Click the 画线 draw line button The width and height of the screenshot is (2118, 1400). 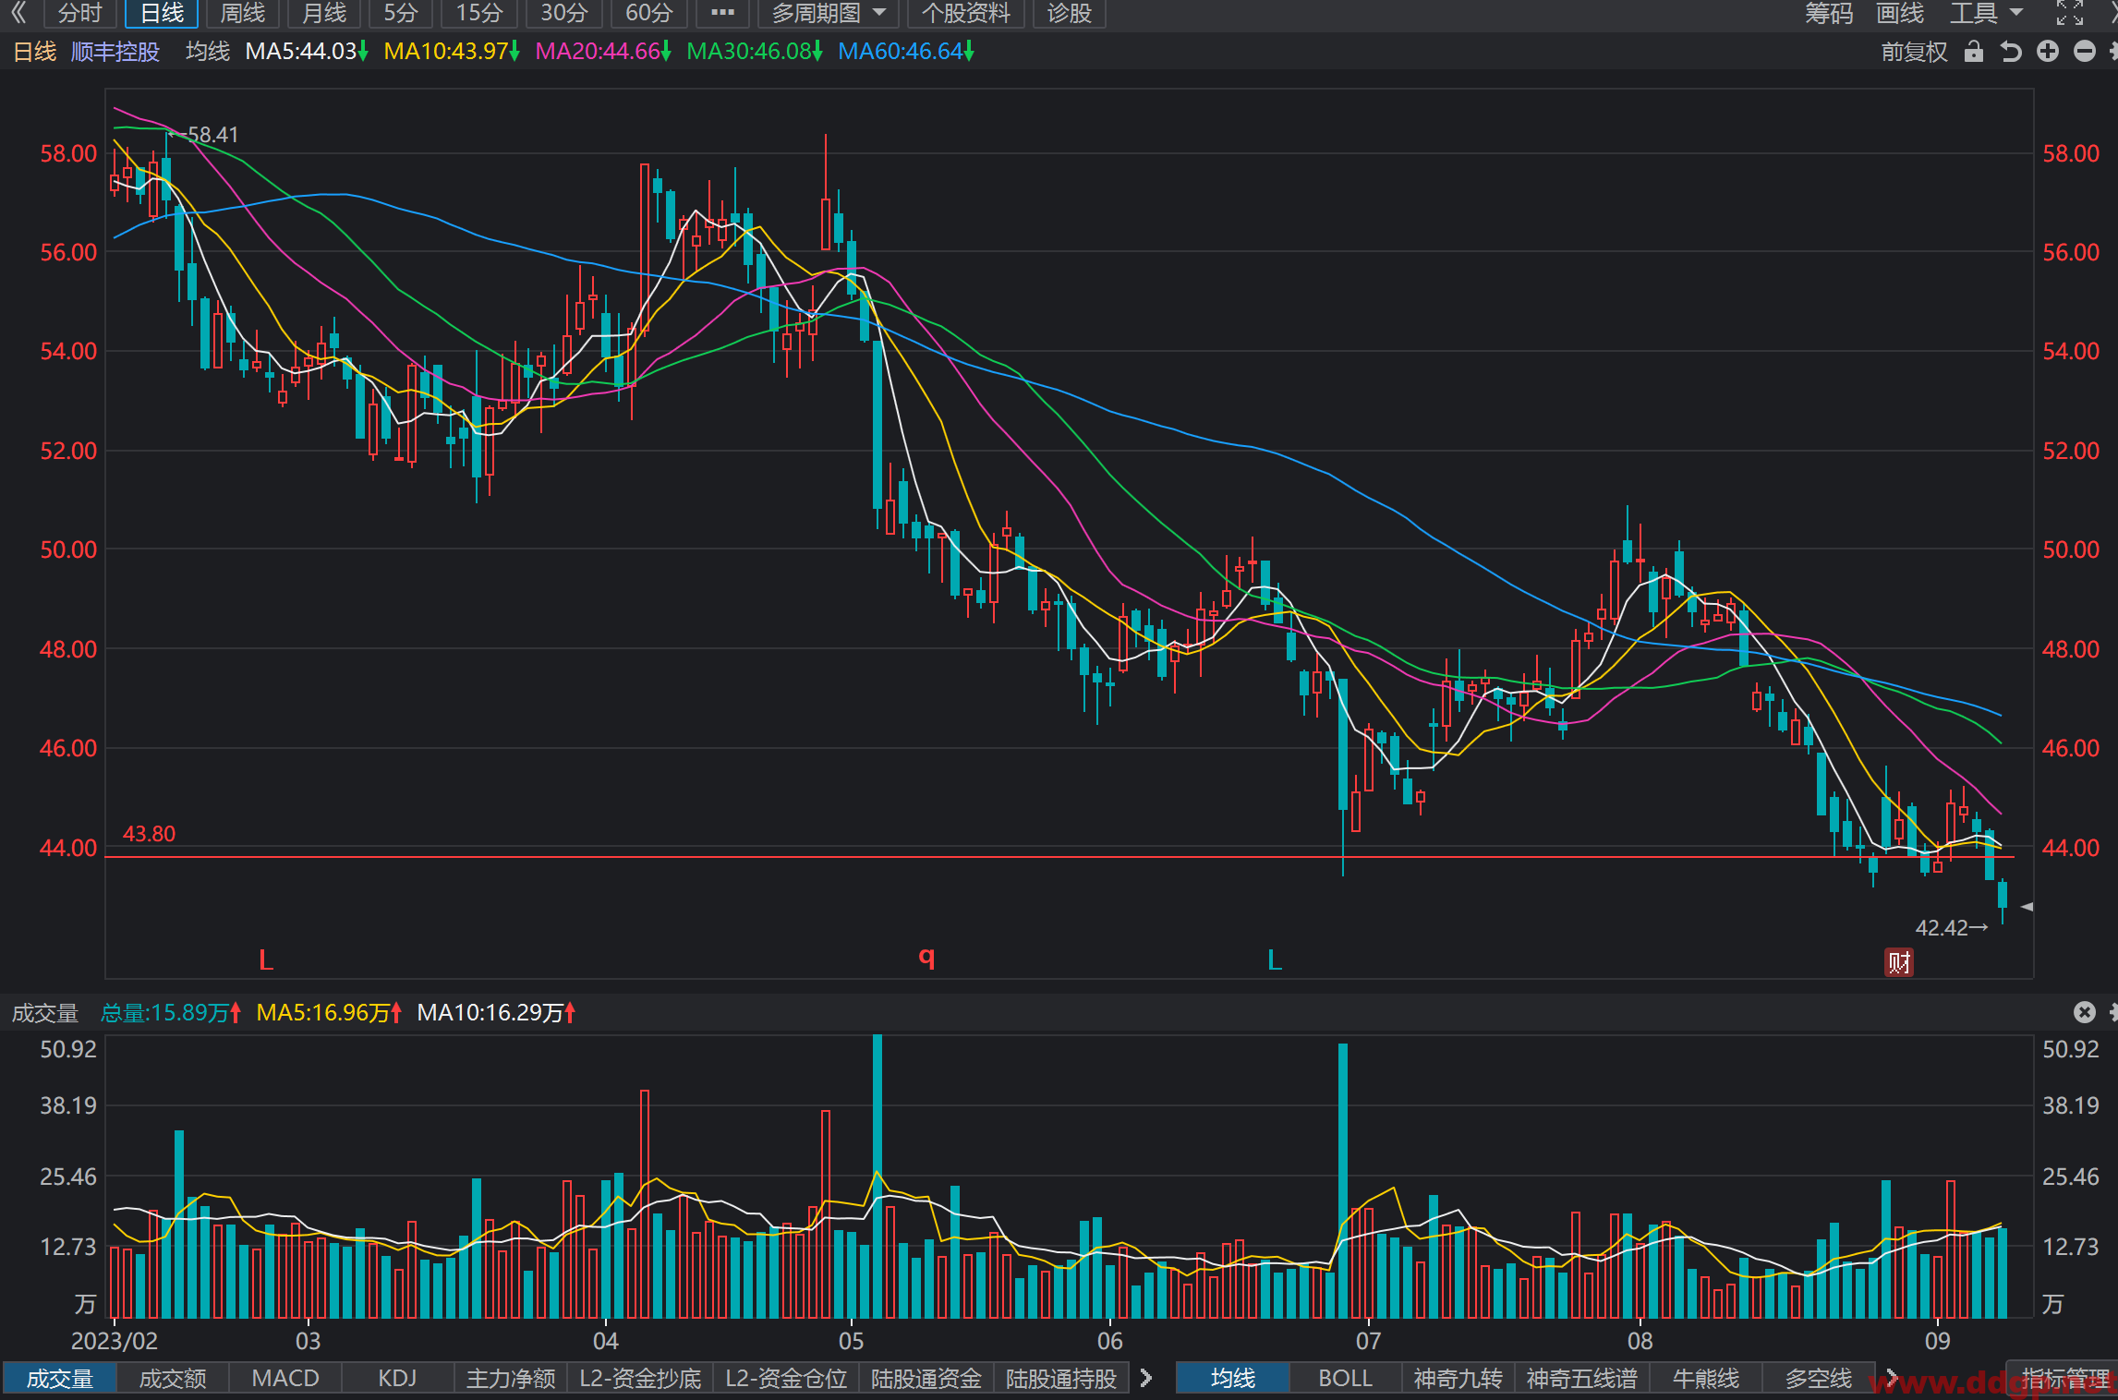click(1900, 13)
